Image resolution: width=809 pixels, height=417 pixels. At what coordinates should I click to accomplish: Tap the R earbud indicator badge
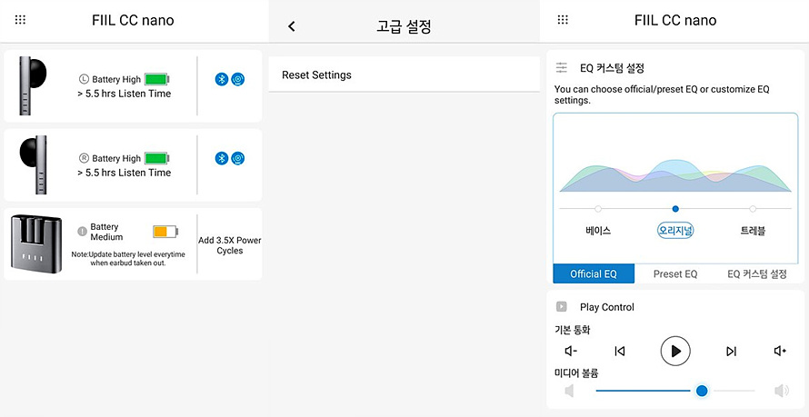85,158
